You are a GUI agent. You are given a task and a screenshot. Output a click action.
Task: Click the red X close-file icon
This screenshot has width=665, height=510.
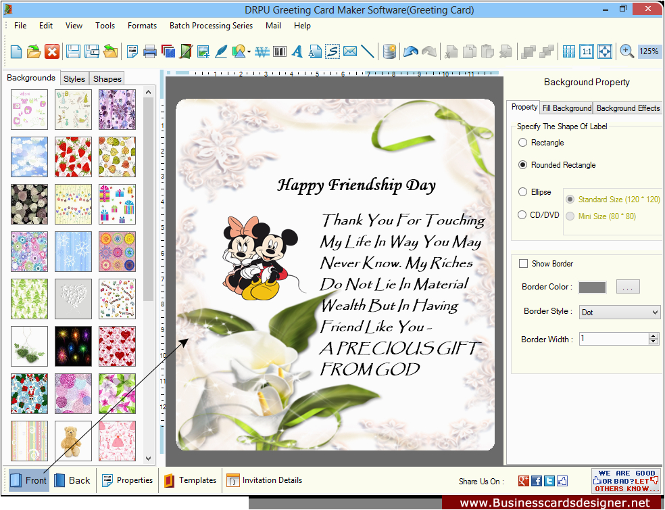pos(52,51)
